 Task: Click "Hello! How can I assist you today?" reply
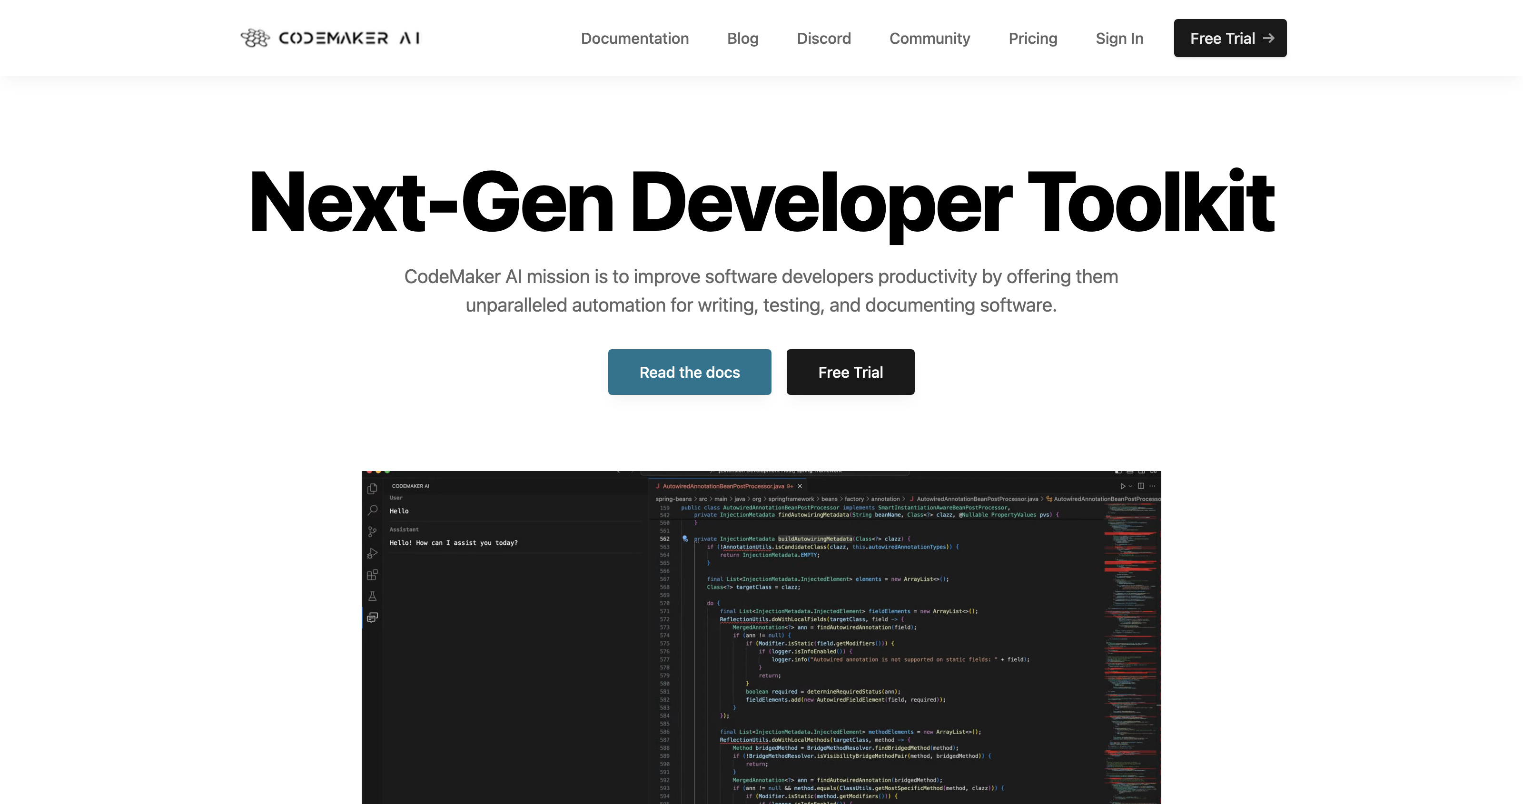coord(454,543)
